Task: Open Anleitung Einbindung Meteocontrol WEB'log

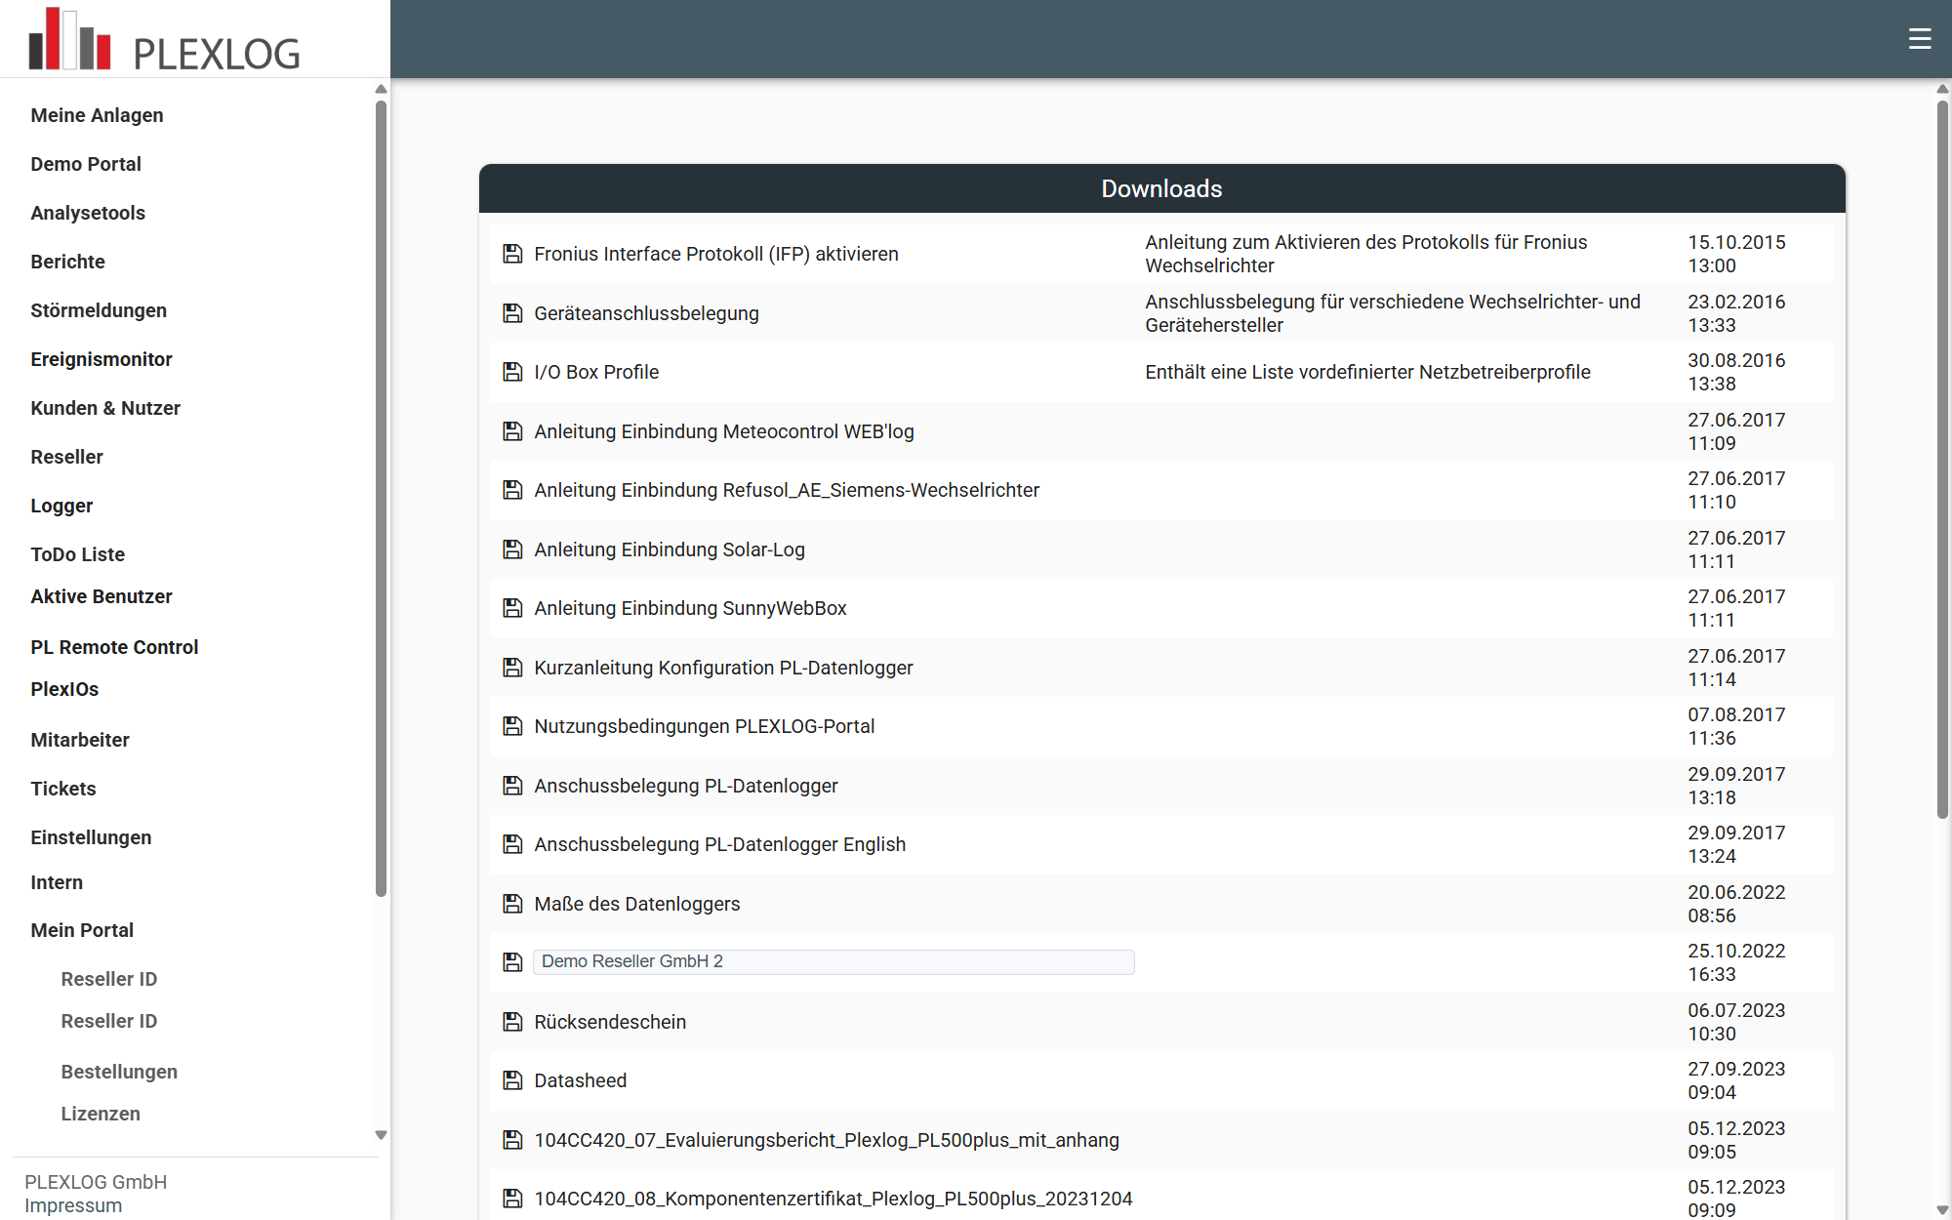Action: [x=724, y=431]
